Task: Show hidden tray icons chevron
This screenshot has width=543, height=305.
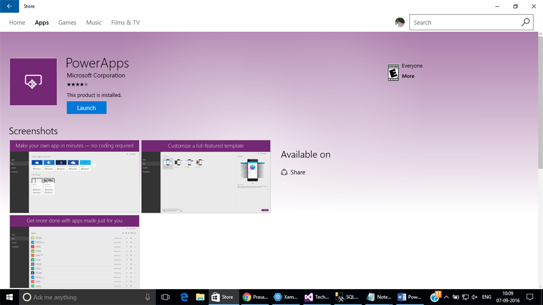Action: [446, 297]
